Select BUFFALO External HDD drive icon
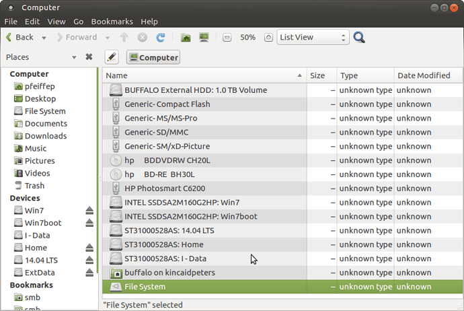This screenshot has height=311, width=464. point(116,90)
